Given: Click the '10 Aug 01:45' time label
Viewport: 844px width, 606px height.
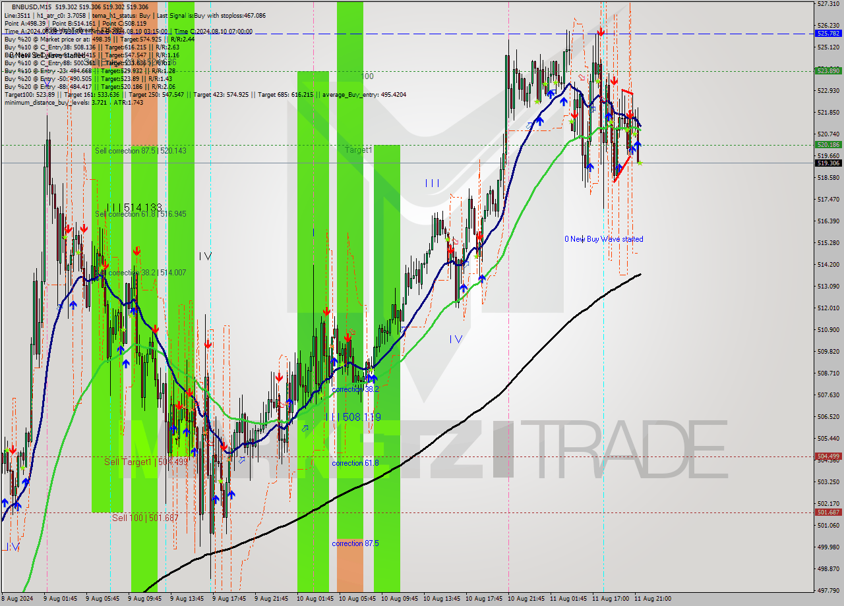Looking at the screenshot, I should coord(315,599).
